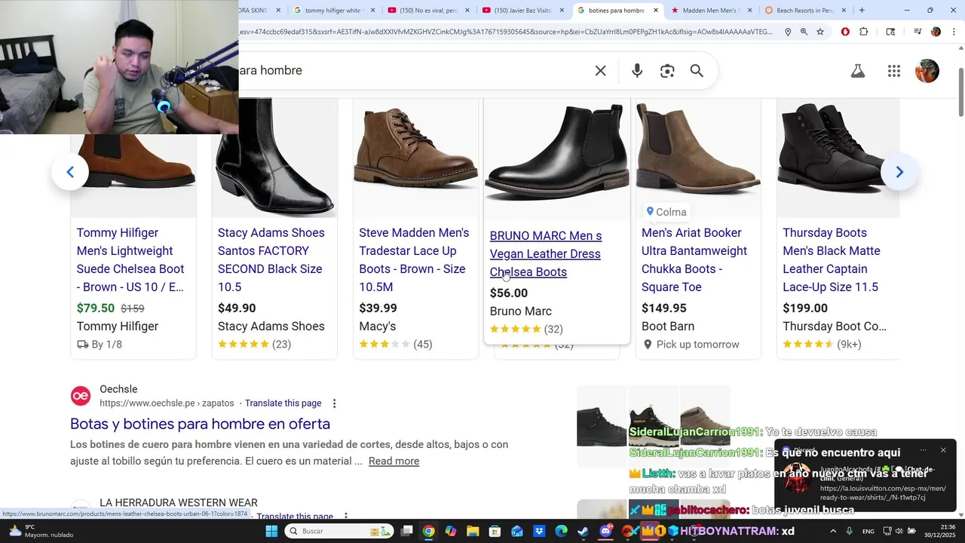Submit search with the magnifying glass icon
This screenshot has height=543, width=965.
697,71
